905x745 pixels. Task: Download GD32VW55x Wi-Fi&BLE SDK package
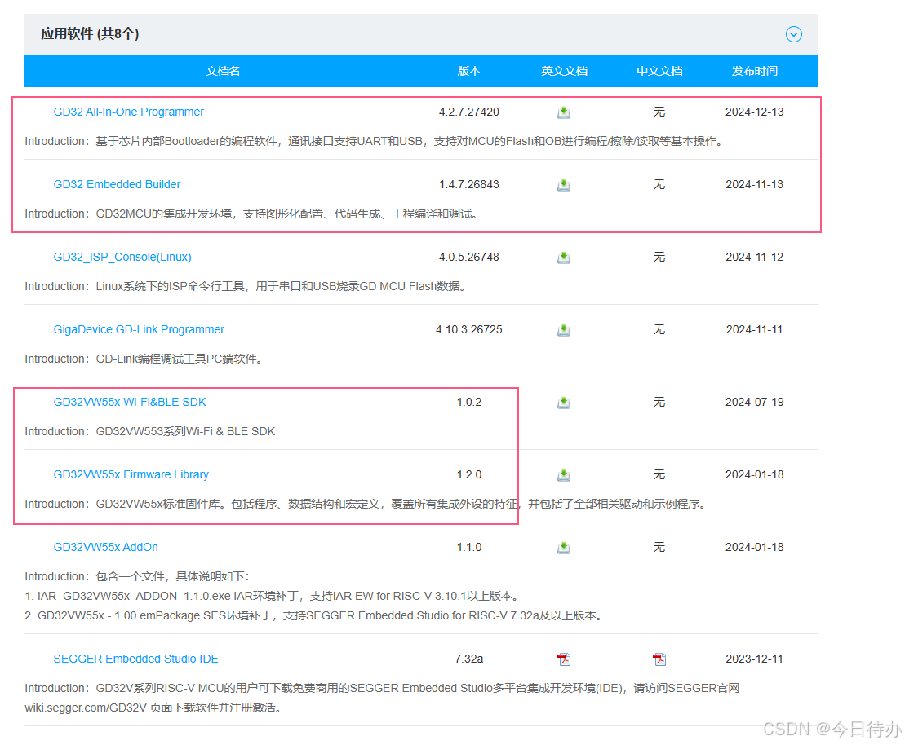(x=564, y=403)
